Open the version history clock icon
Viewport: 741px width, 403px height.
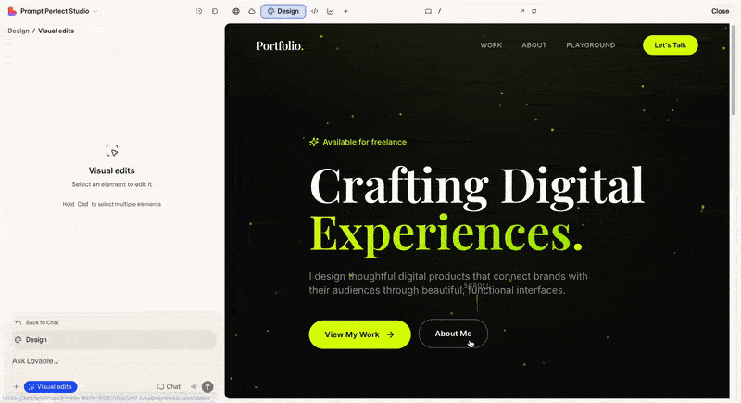click(199, 11)
